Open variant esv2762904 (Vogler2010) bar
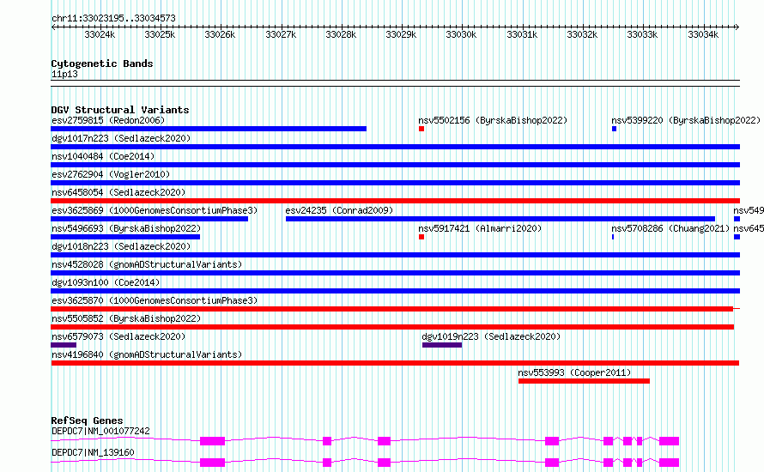 click(395, 183)
